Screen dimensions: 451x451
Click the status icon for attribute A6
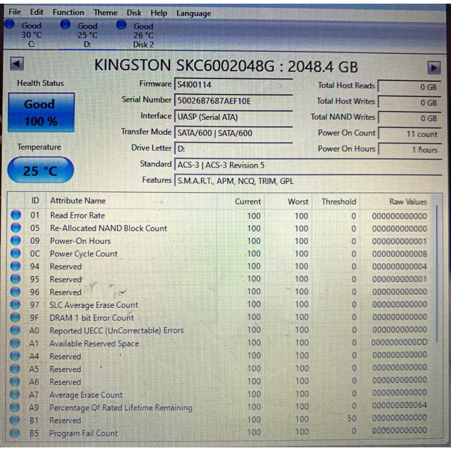coord(15,381)
